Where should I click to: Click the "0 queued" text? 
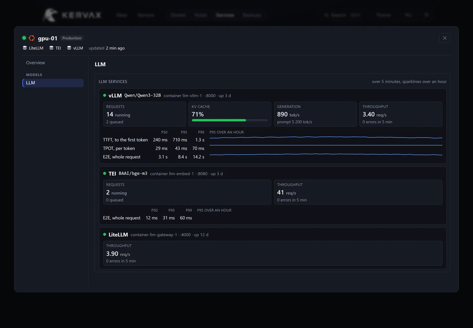tap(115, 200)
